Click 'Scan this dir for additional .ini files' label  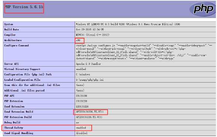32,85
